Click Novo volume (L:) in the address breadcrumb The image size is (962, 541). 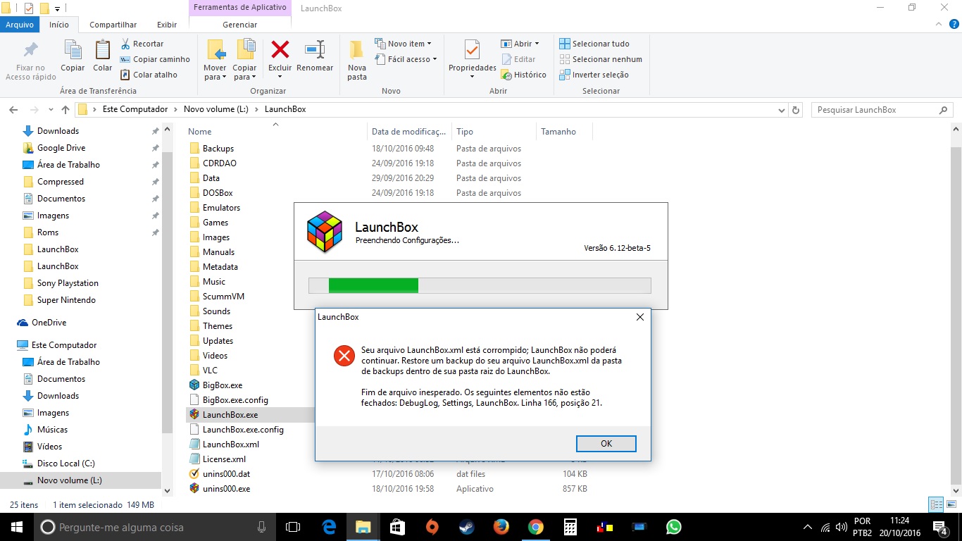pyautogui.click(x=216, y=109)
